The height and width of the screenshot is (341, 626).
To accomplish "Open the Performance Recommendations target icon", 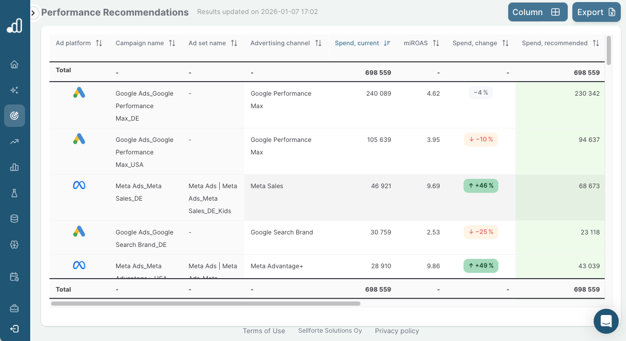I will [14, 115].
